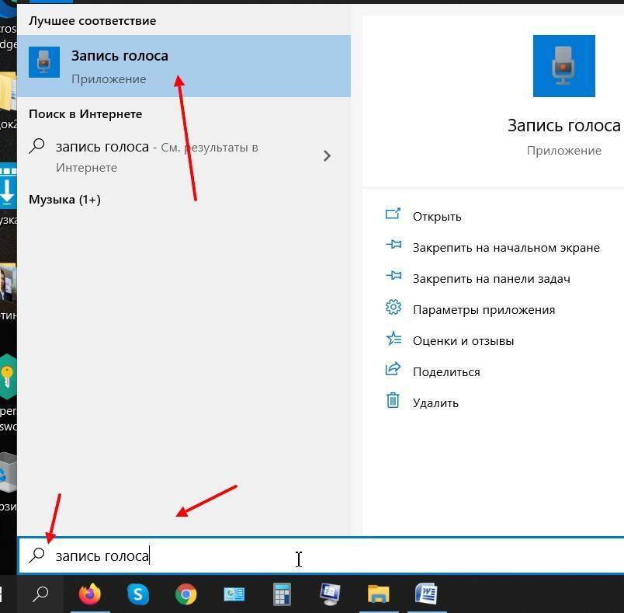Open Параметры приложения
Image resolution: width=624 pixels, height=613 pixels.
click(x=484, y=310)
